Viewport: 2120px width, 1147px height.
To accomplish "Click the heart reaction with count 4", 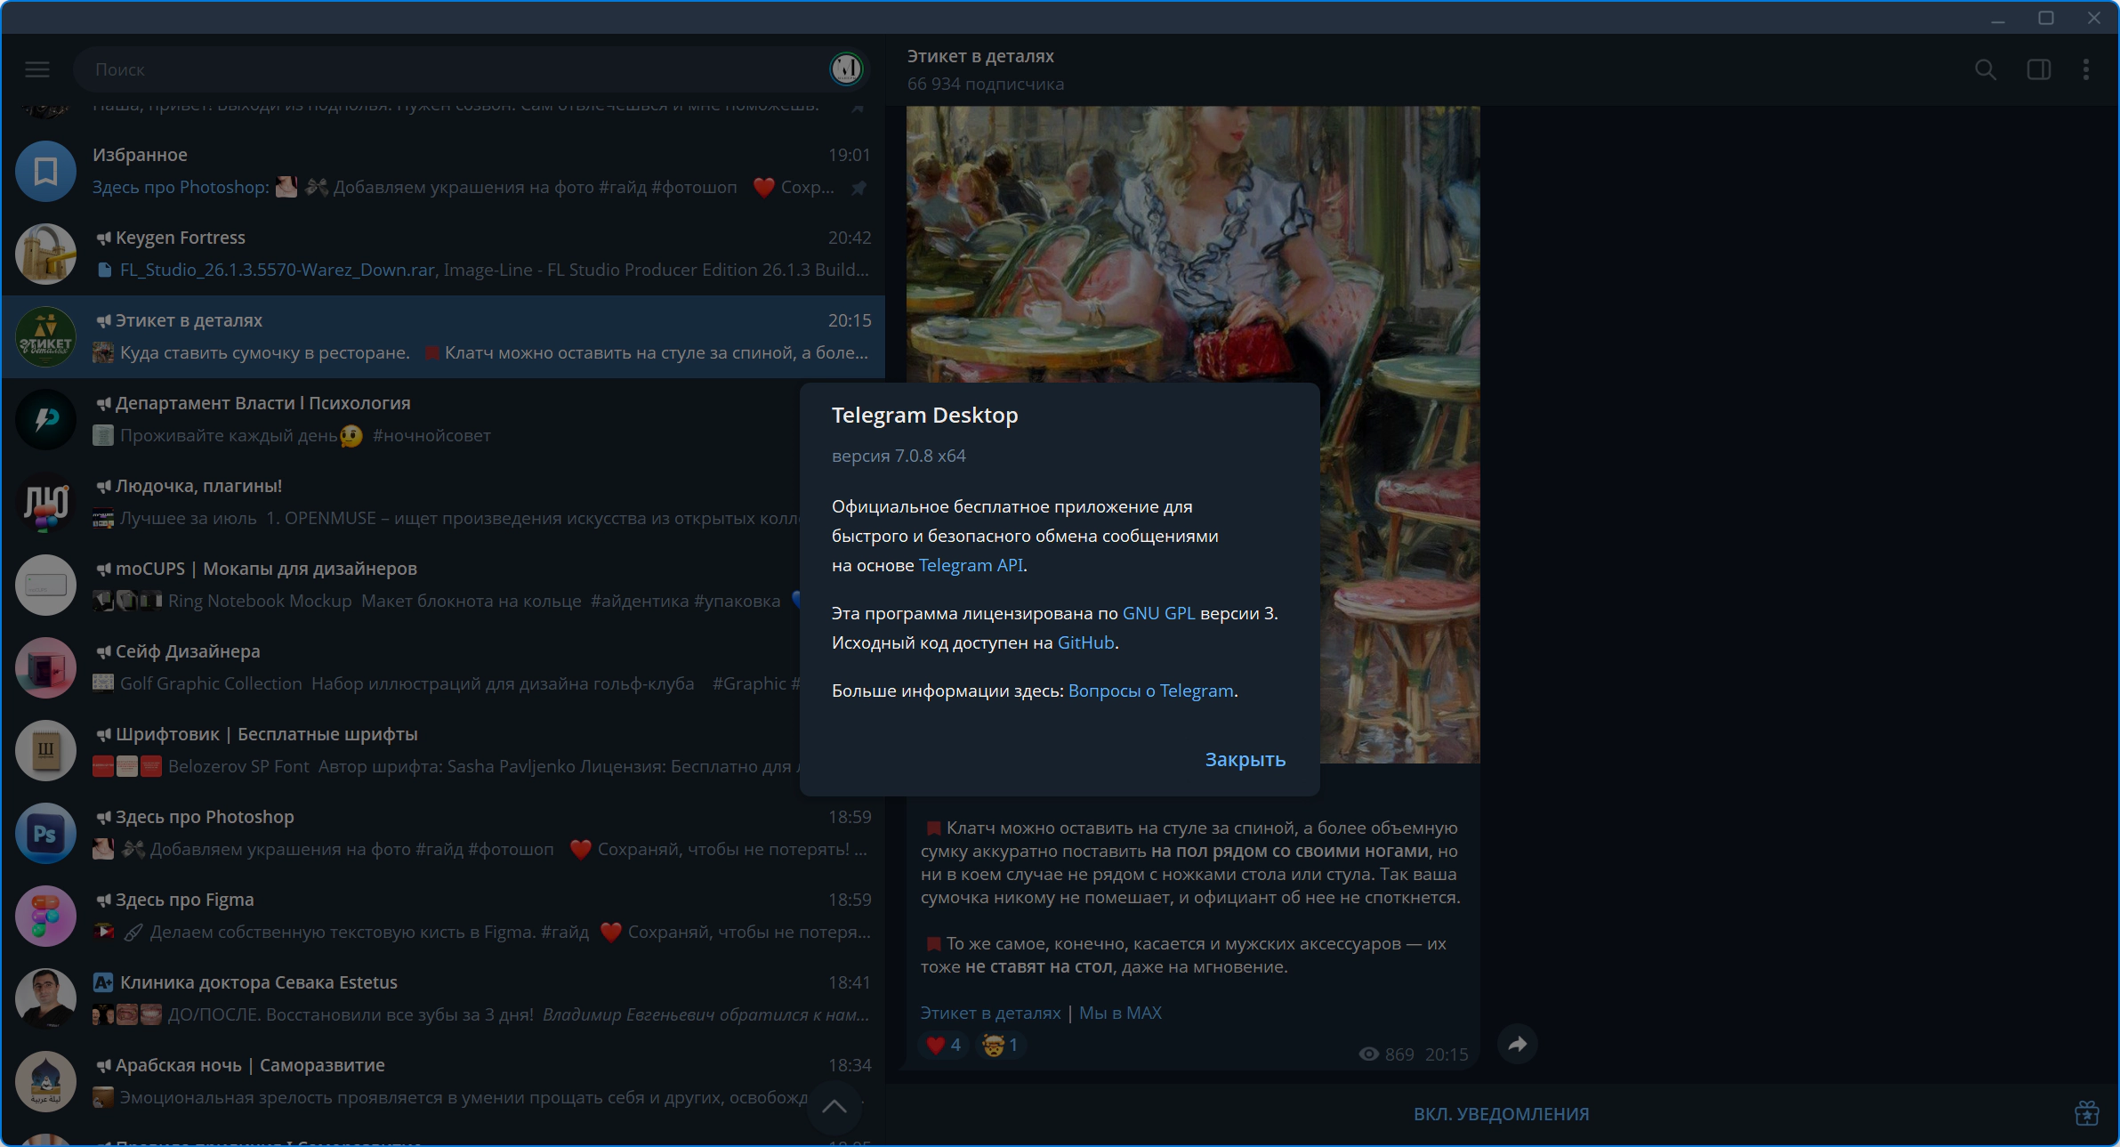I will point(943,1045).
